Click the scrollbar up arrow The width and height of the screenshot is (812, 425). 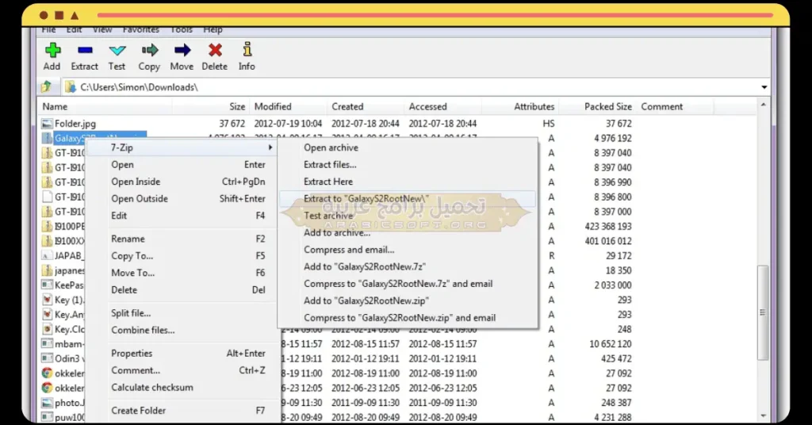click(763, 105)
